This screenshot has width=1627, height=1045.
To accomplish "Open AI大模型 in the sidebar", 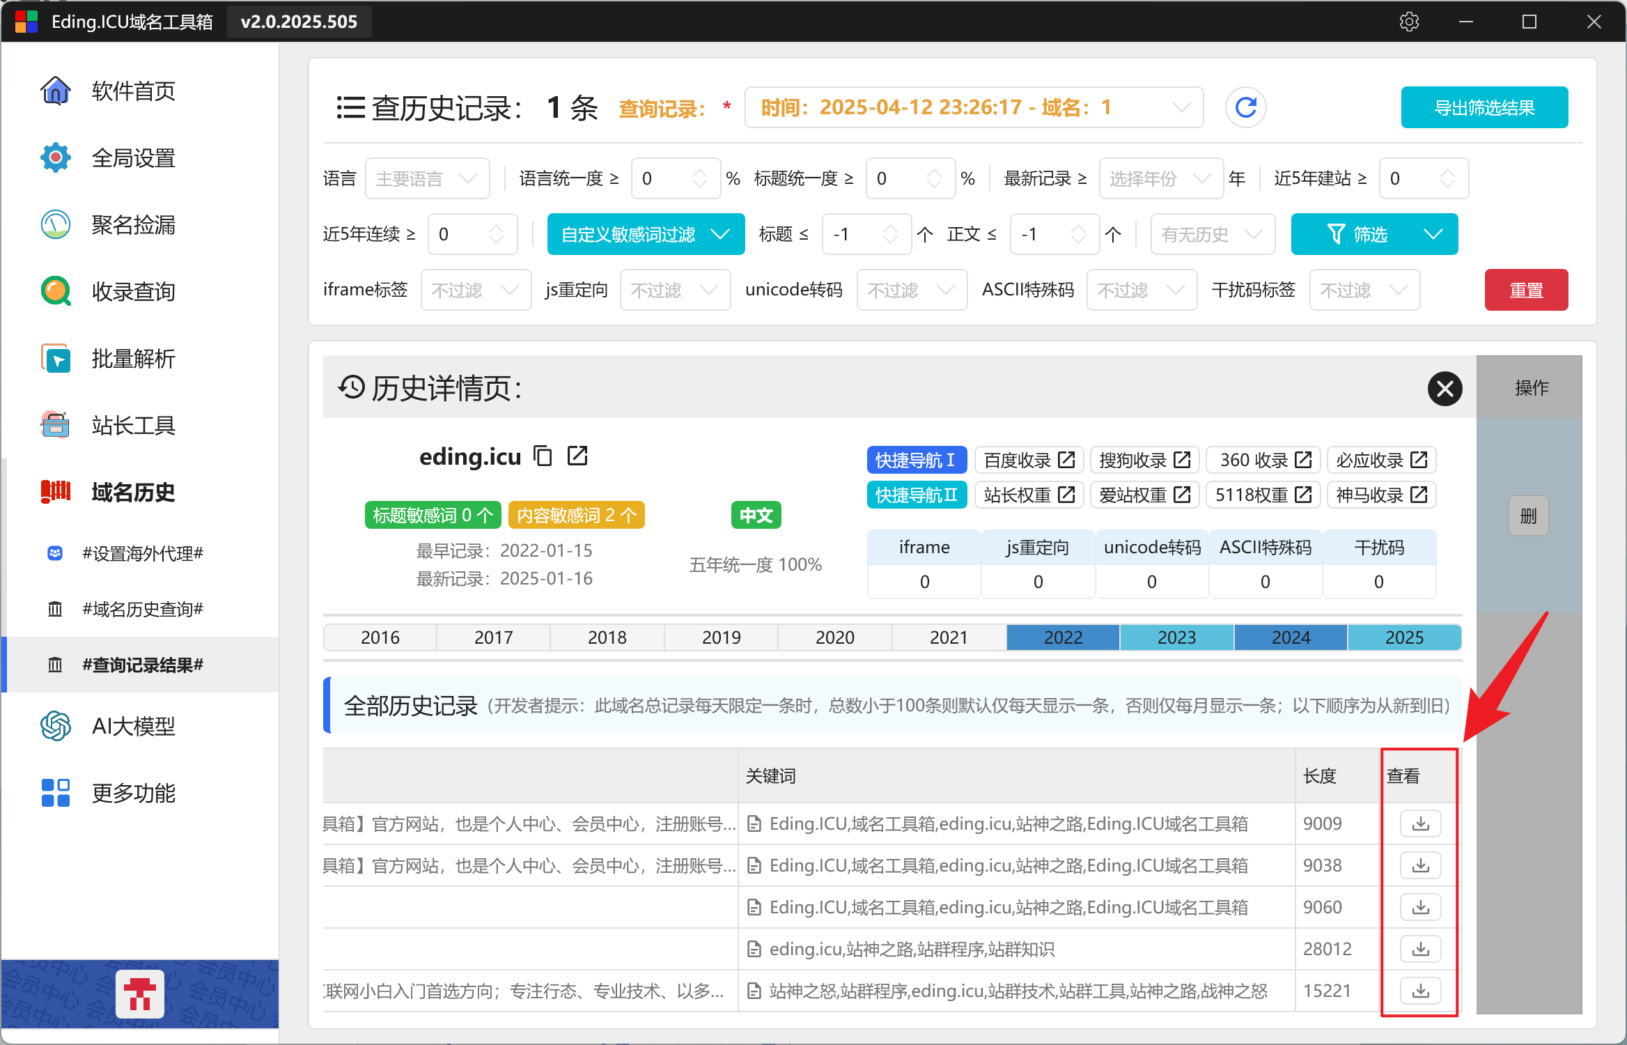I will coord(139,726).
